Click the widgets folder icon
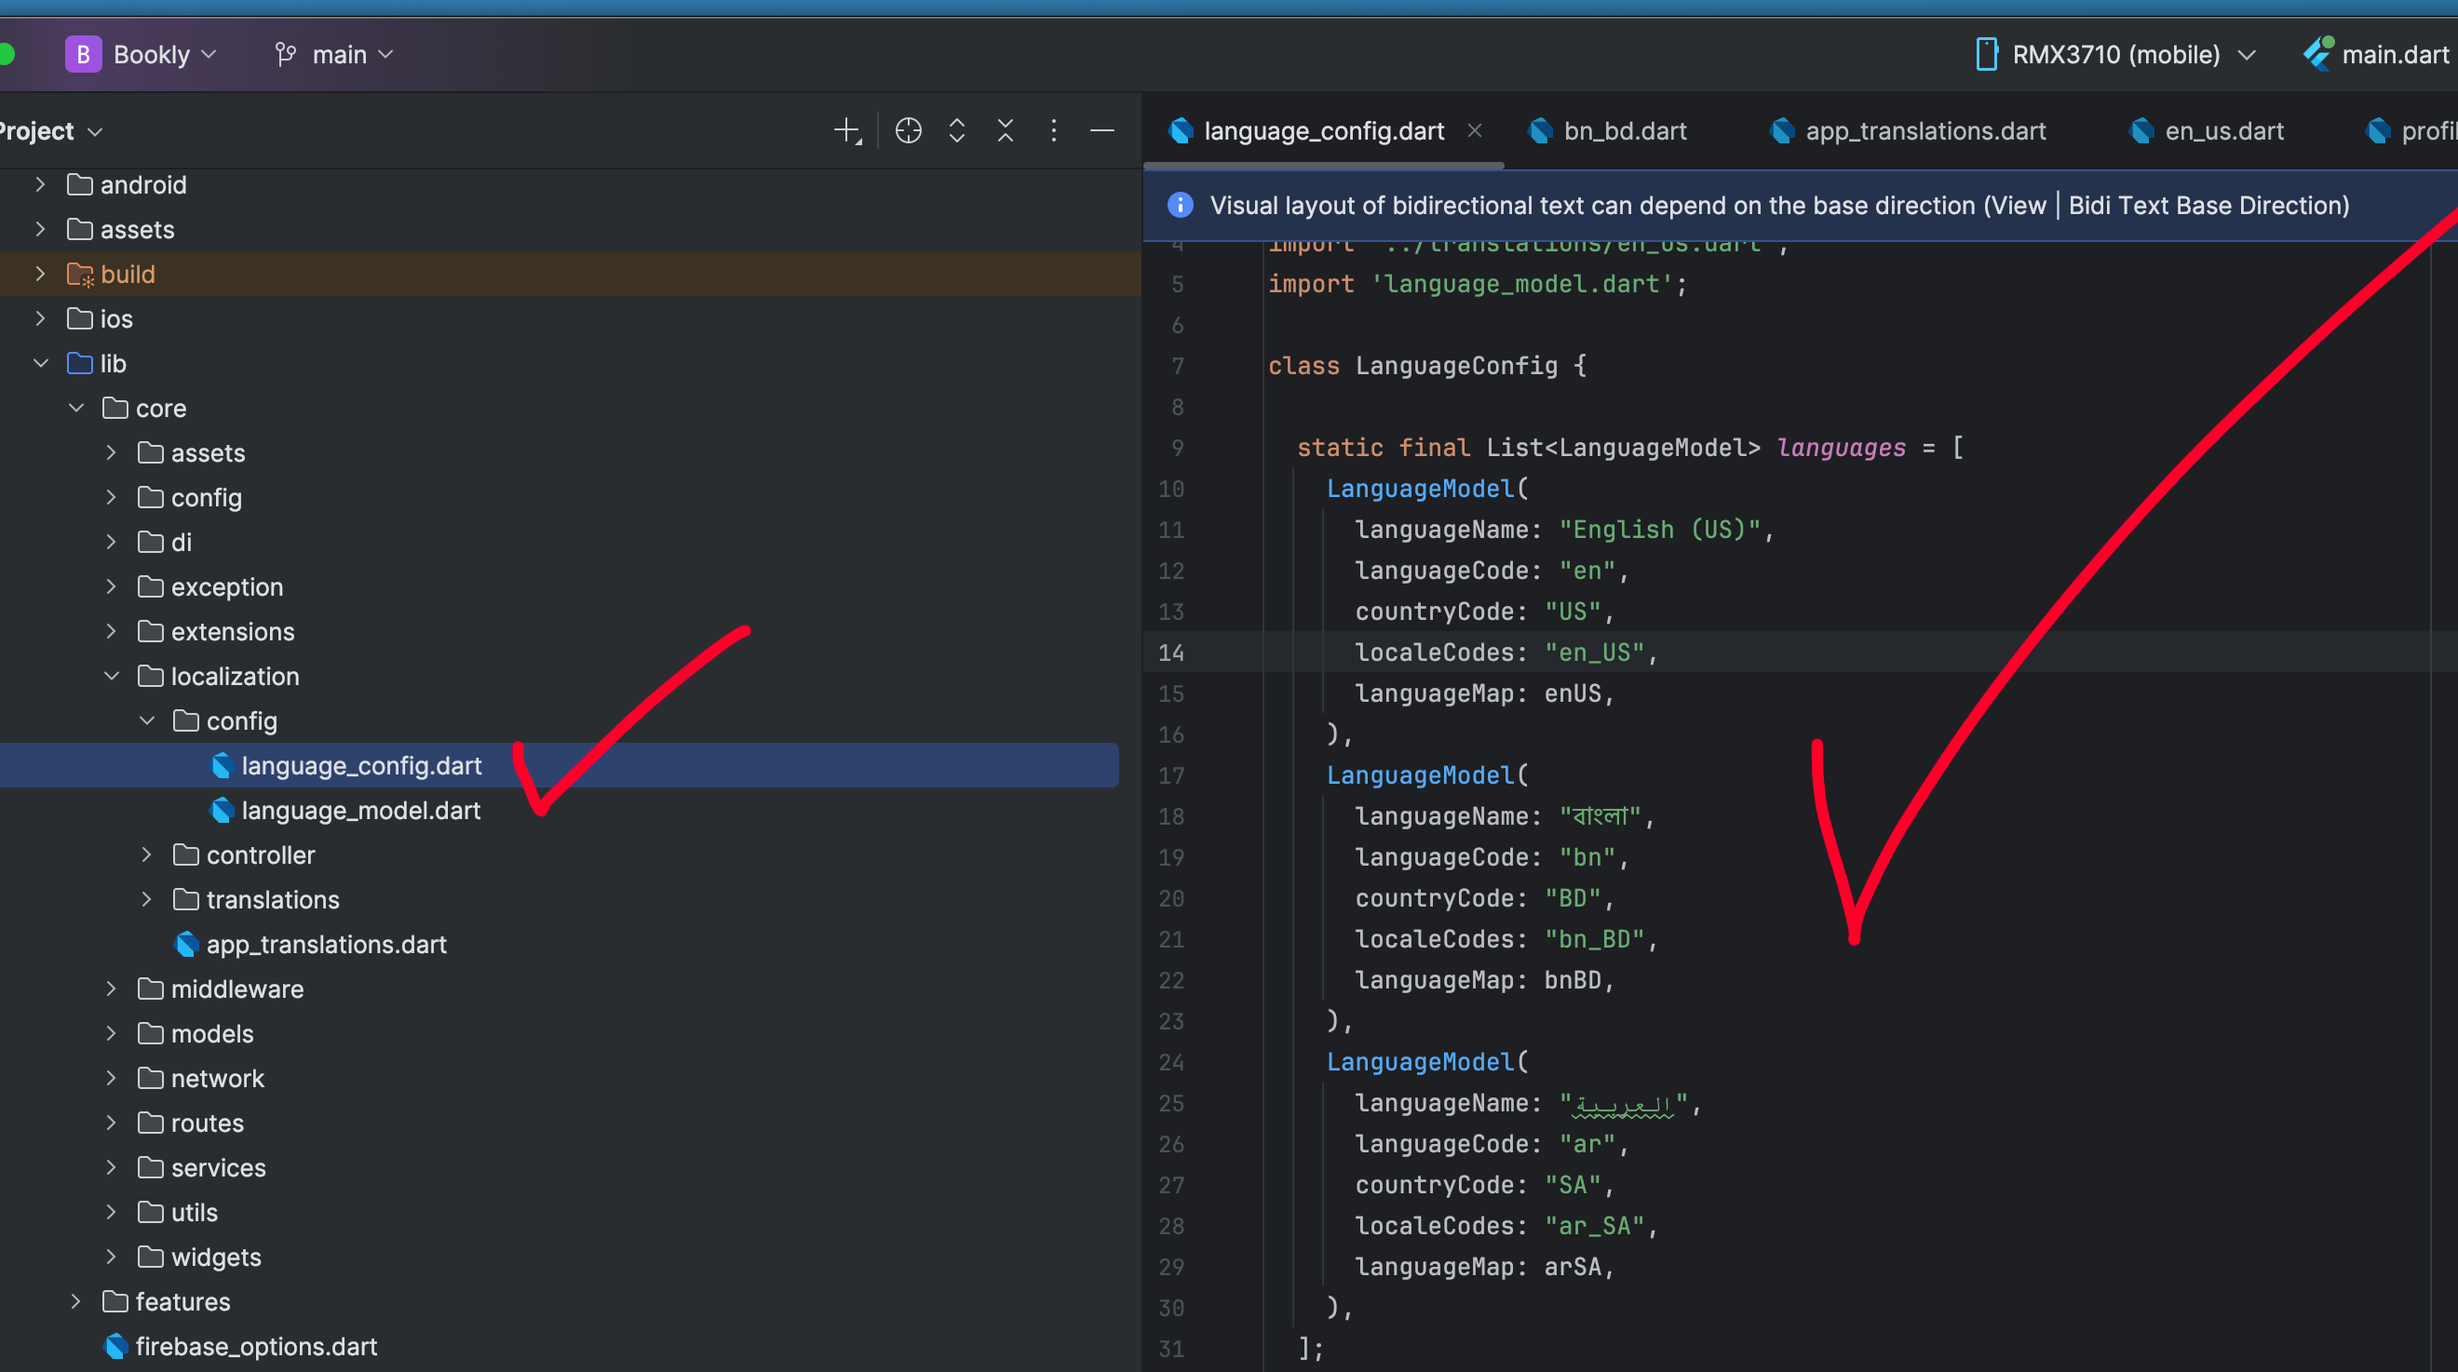2458x1372 pixels. (151, 1257)
